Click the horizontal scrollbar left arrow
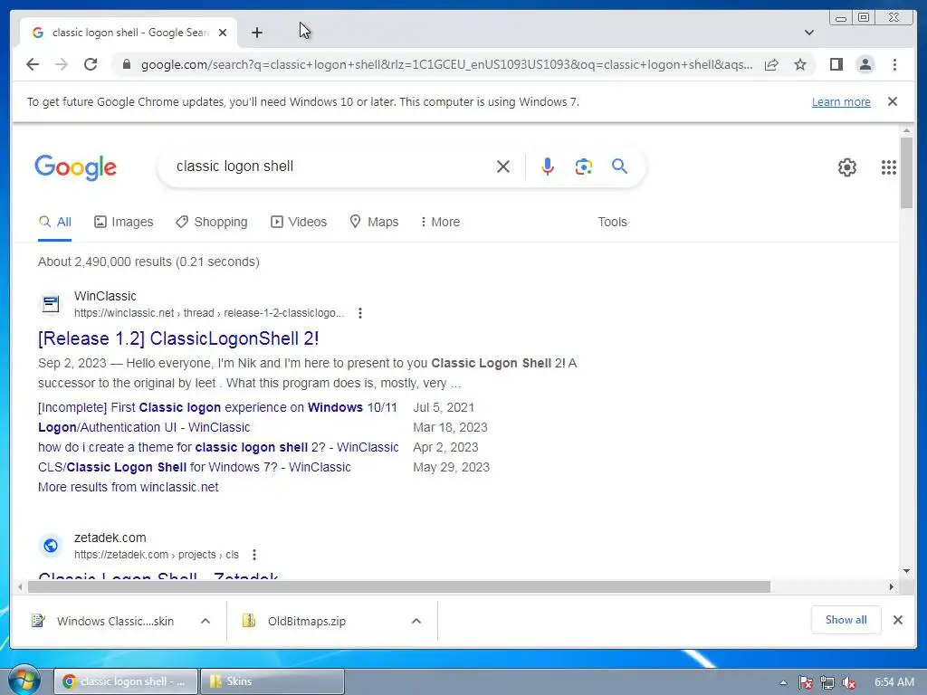Screen dimensions: 927x695 (x=20, y=586)
